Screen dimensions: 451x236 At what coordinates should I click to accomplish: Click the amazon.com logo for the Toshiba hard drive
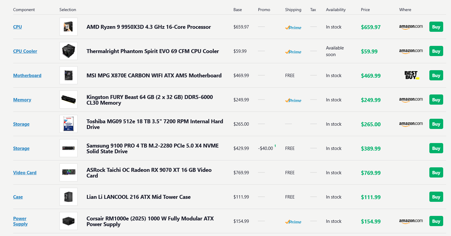click(411, 124)
